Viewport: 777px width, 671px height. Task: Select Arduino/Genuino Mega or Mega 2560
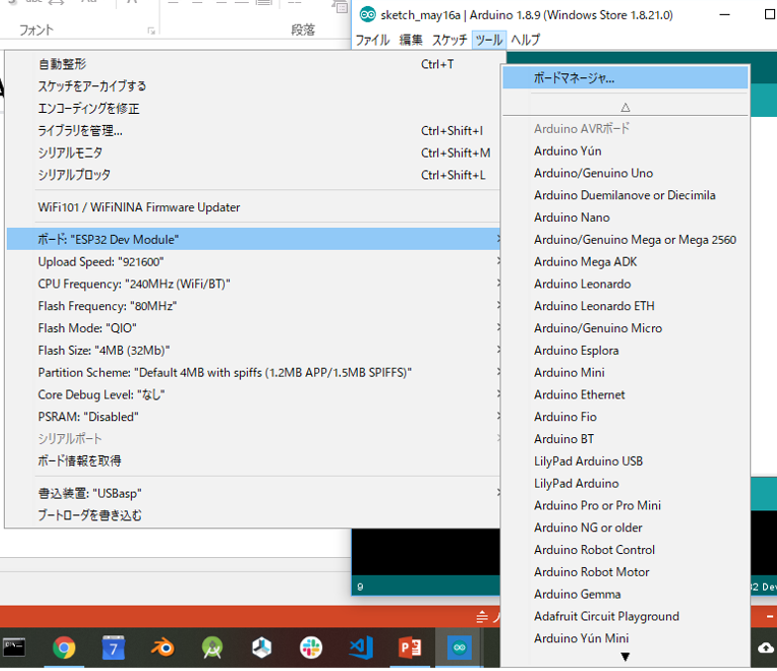click(625, 240)
